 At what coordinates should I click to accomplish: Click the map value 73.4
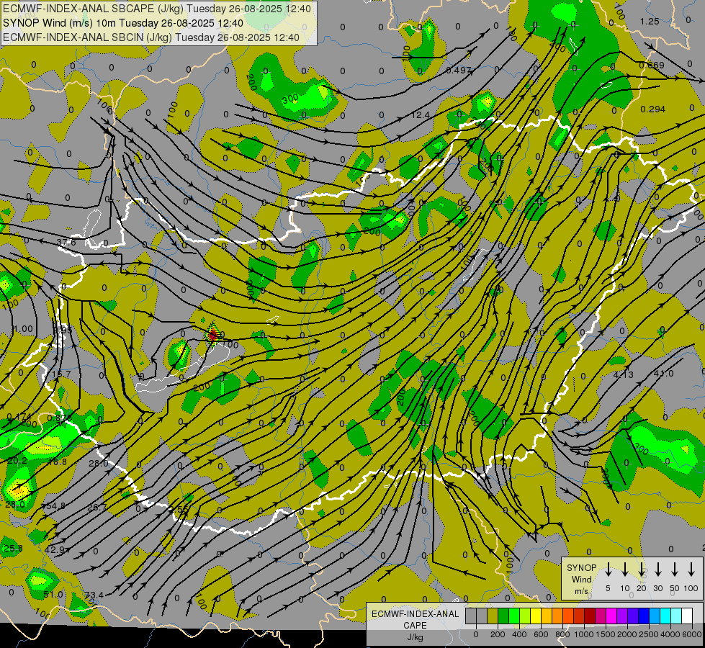click(94, 595)
